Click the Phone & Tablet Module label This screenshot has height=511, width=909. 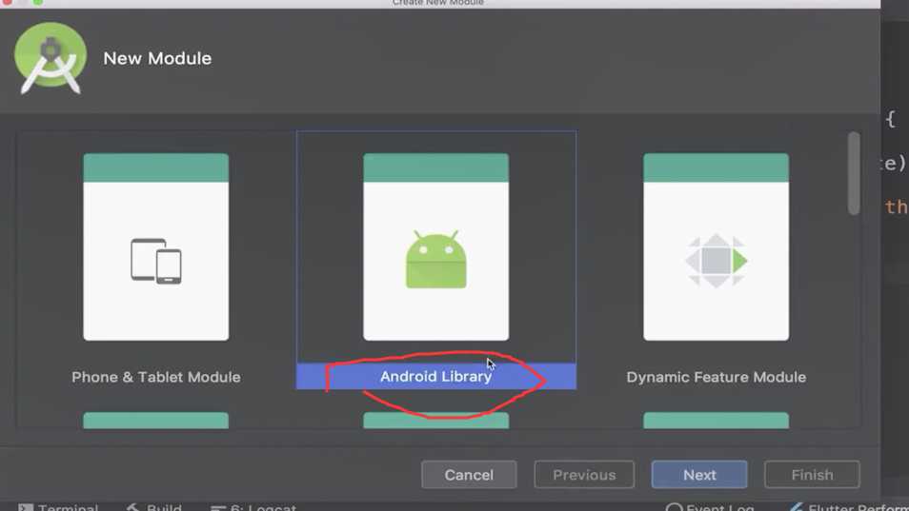(x=156, y=377)
